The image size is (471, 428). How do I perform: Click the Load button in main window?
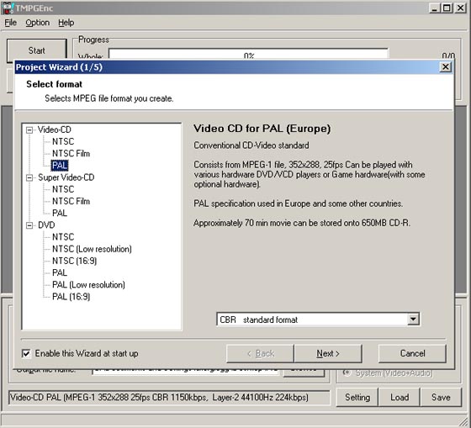click(400, 397)
